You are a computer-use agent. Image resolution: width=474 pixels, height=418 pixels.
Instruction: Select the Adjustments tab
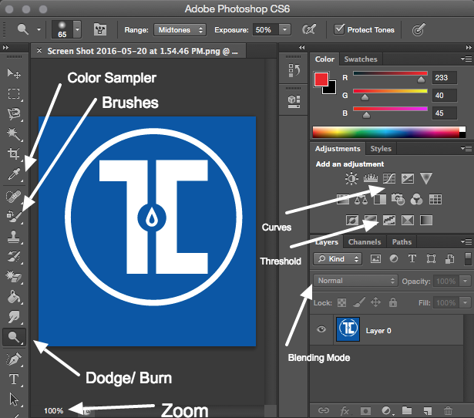[x=338, y=149]
